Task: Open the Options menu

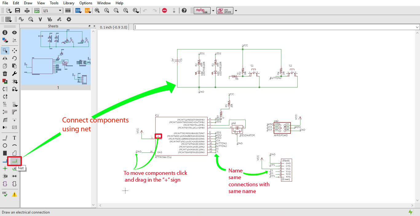Action: [x=86, y=3]
